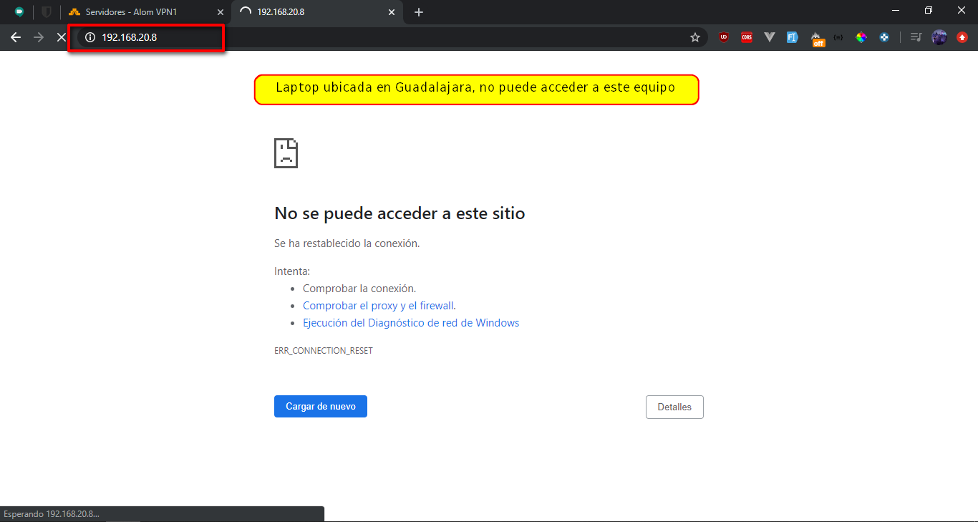This screenshot has height=522, width=978.
Task: Open the media control playlist icon
Action: pyautogui.click(x=916, y=37)
